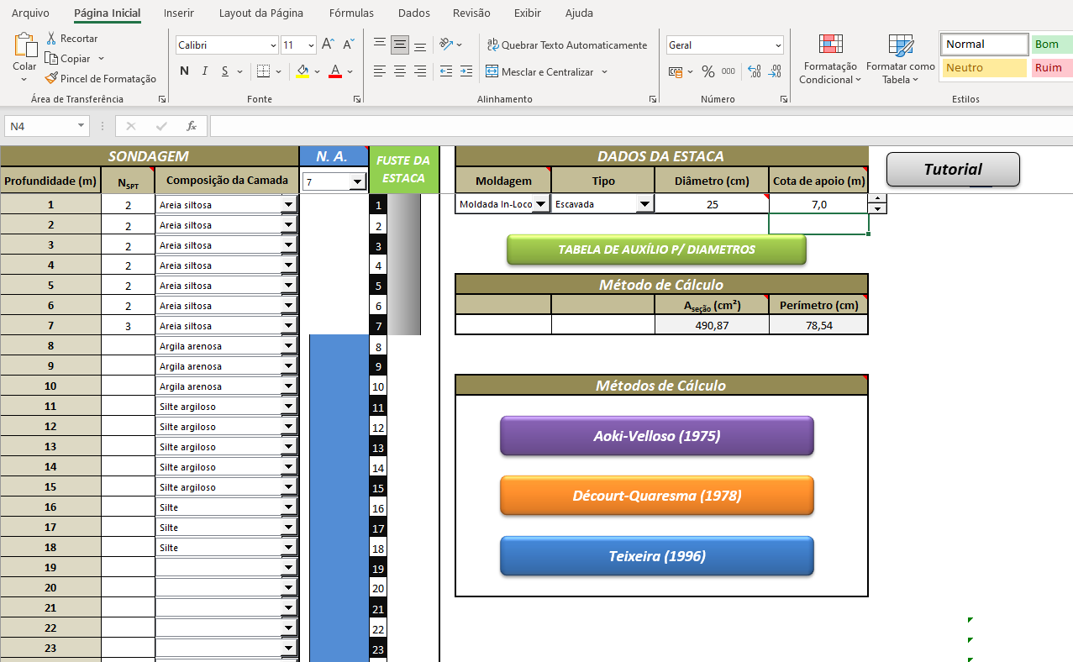Run the Décourt-Quaresma (1978) method
Viewport: 1073px width, 662px height.
(657, 496)
